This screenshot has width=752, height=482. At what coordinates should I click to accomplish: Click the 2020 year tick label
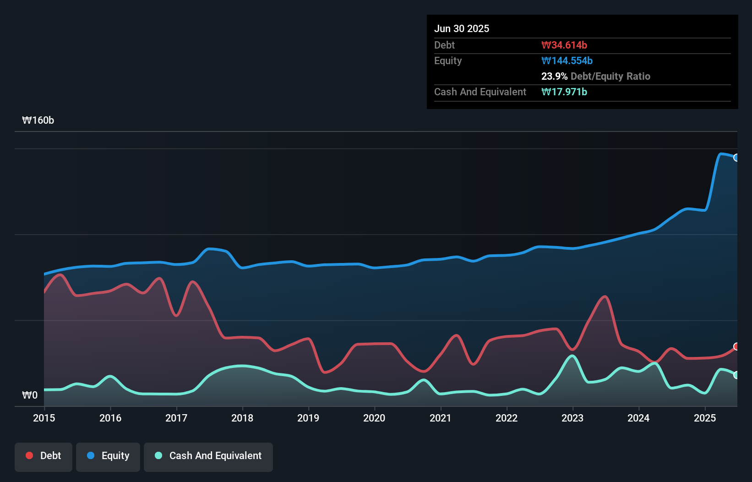point(374,418)
